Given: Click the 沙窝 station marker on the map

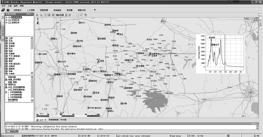Looking at the screenshot, I should 122,103.
